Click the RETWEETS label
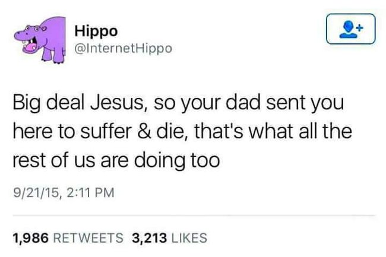The image size is (386, 257). [x=88, y=238]
